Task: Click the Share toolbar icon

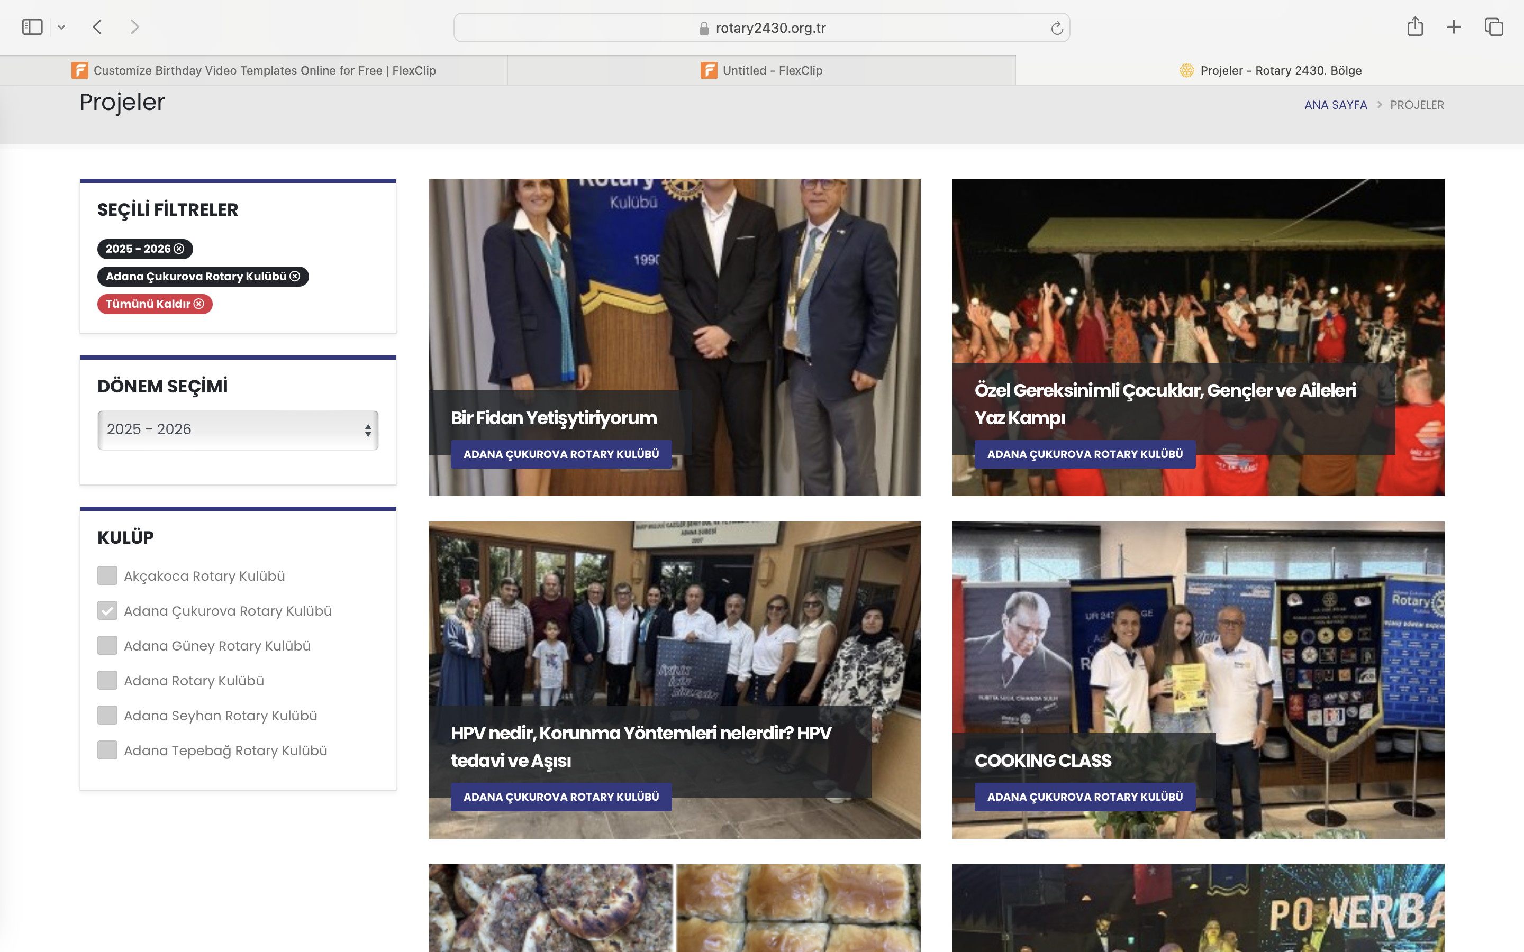Action: click(1414, 27)
